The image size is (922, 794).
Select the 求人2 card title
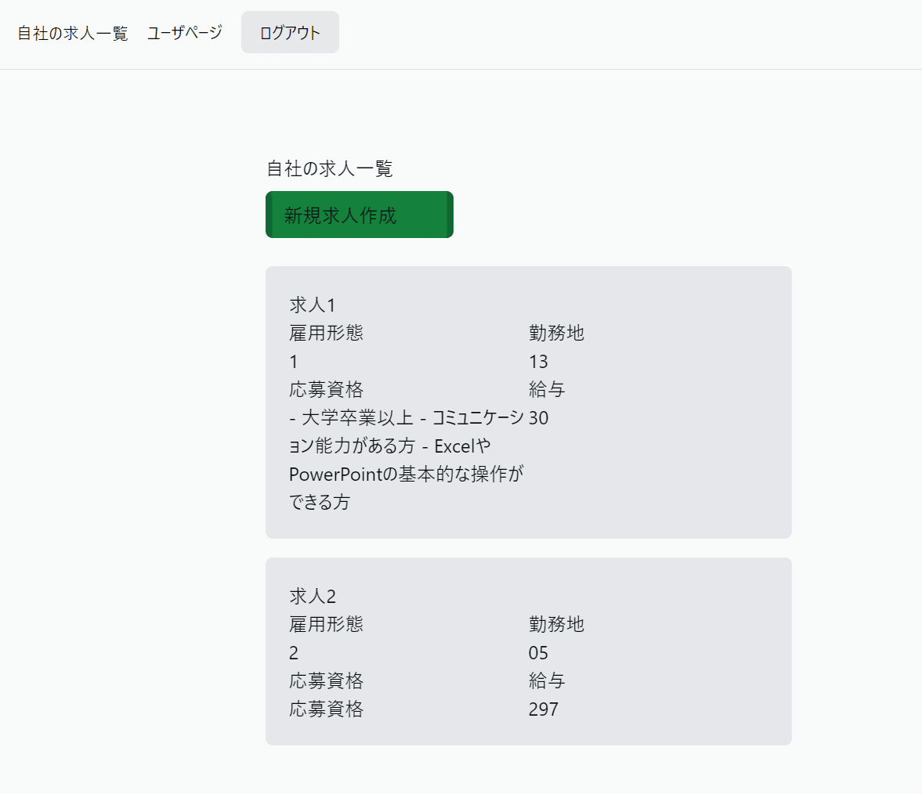(313, 596)
